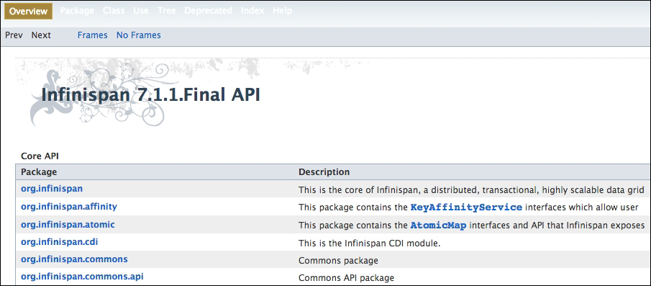Select the Overview tab
This screenshot has height=286, width=651.
click(x=28, y=12)
